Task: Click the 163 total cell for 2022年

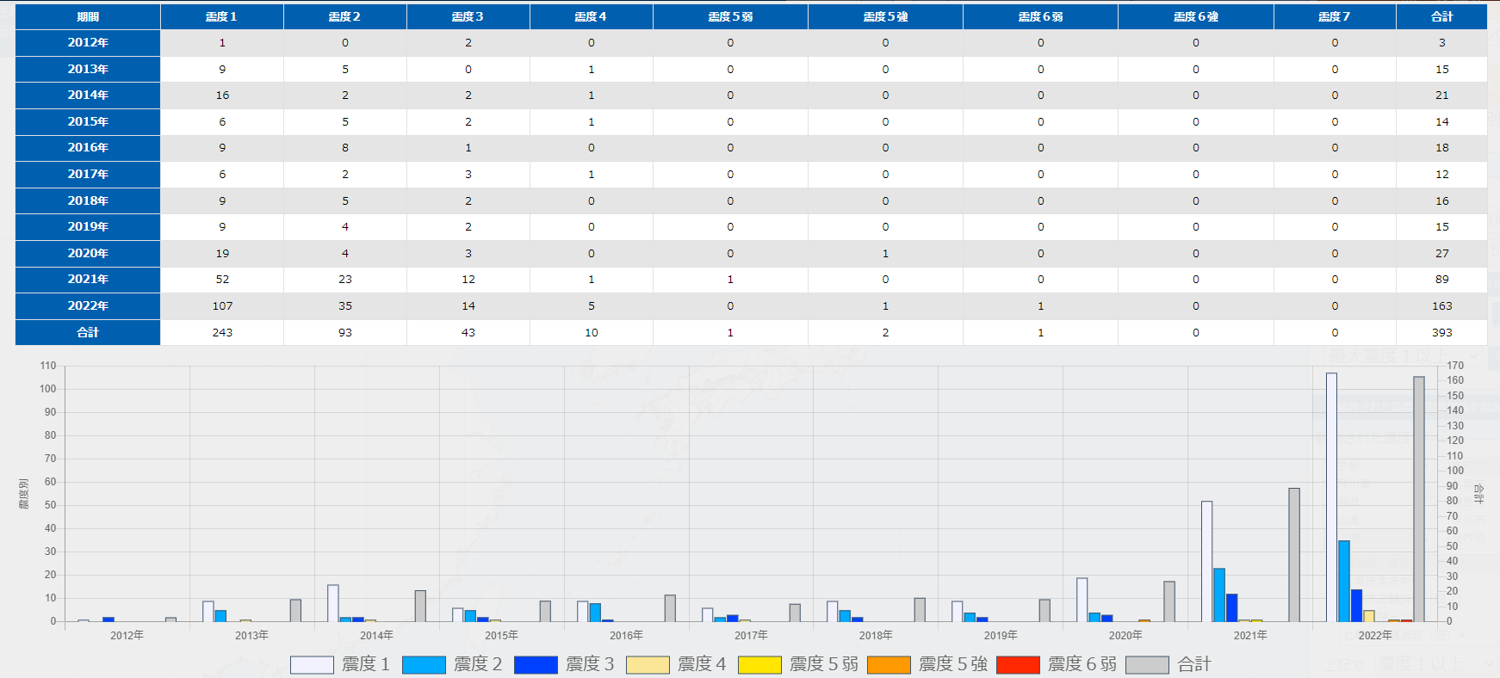Action: [1442, 305]
